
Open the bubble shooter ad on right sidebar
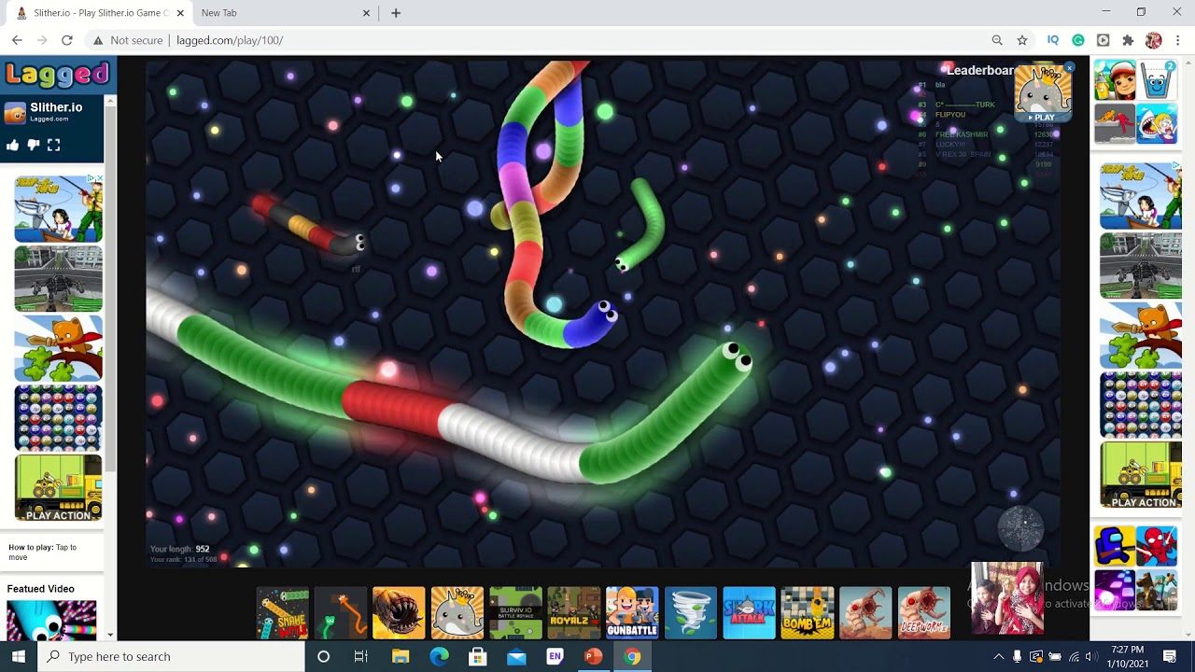coord(1142,406)
